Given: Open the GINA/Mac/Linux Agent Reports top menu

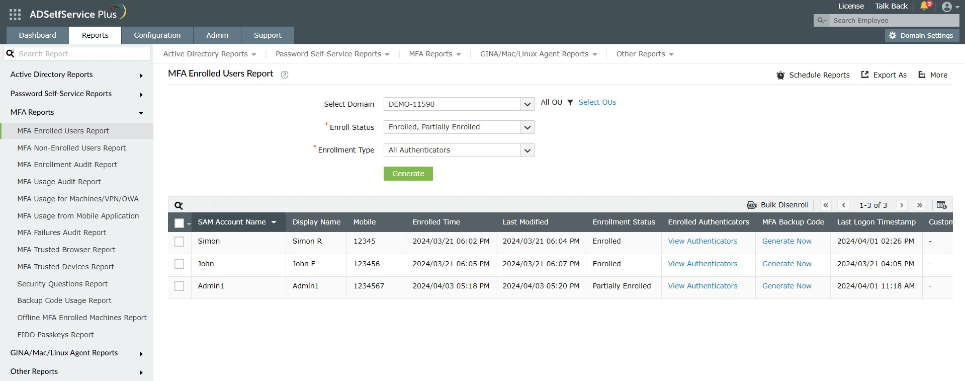Looking at the screenshot, I should pyautogui.click(x=539, y=54).
